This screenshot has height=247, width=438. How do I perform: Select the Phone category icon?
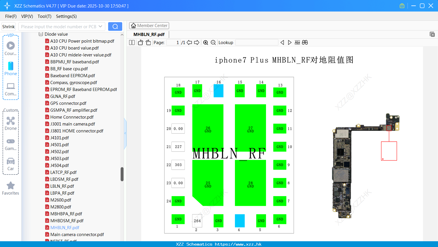coord(11,69)
